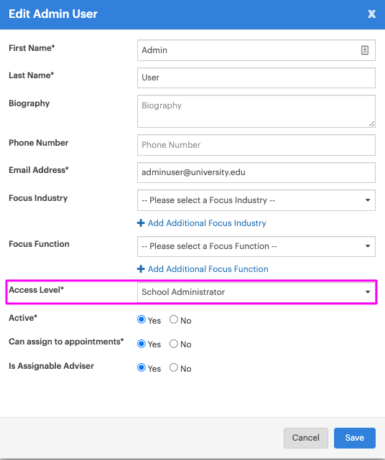Set Is Assignable Adviser to No
The image size is (385, 460).
(174, 367)
